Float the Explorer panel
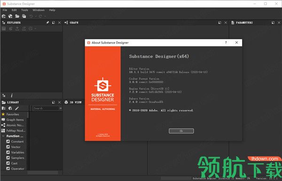282x181 pixels. coord(54,22)
